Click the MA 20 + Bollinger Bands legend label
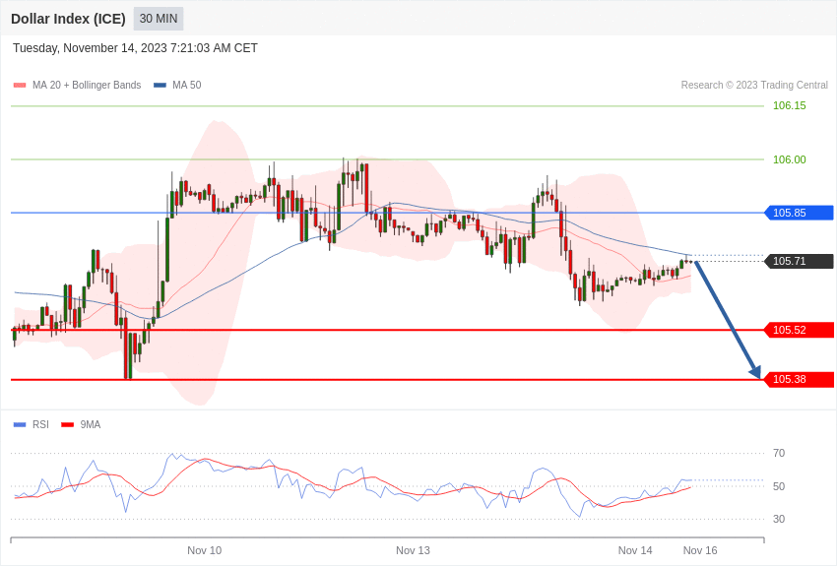 tap(87, 85)
